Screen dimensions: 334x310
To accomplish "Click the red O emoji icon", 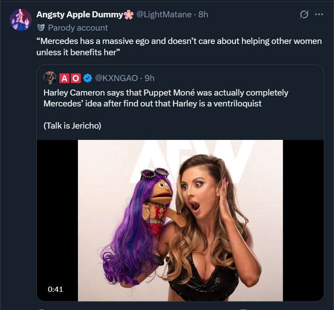I will pos(76,77).
